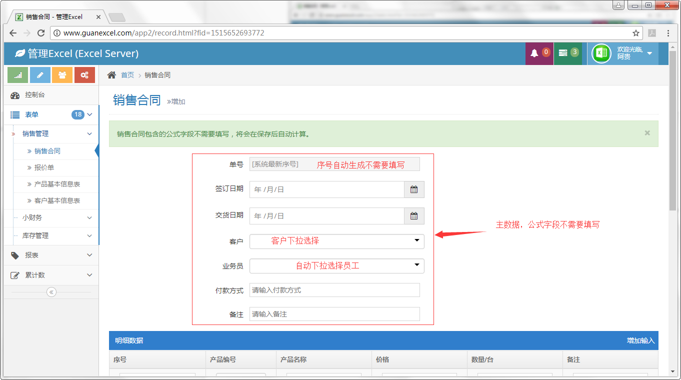The width and height of the screenshot is (681, 380).
Task: Open the 报价单 sidebar item
Action: (x=44, y=167)
